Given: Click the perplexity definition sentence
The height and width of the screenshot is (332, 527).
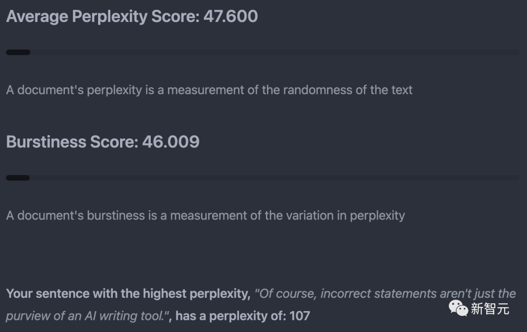Looking at the screenshot, I should 209,90.
